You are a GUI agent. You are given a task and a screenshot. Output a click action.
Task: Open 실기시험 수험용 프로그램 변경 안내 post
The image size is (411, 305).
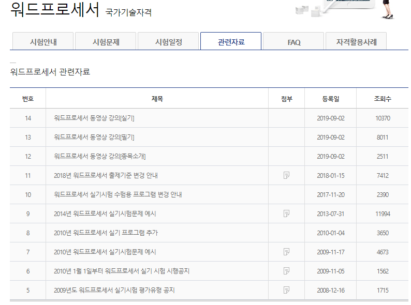(x=118, y=194)
